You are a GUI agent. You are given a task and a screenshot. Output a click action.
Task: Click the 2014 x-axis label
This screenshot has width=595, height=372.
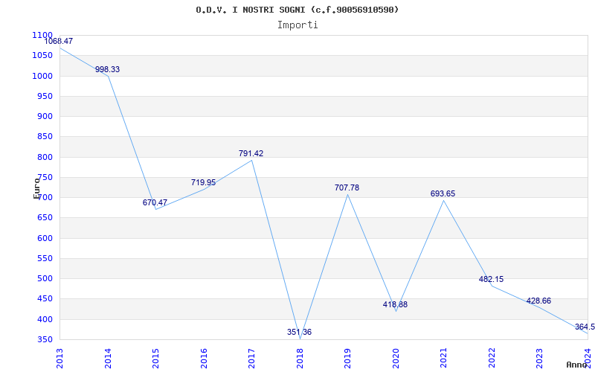coord(108,359)
